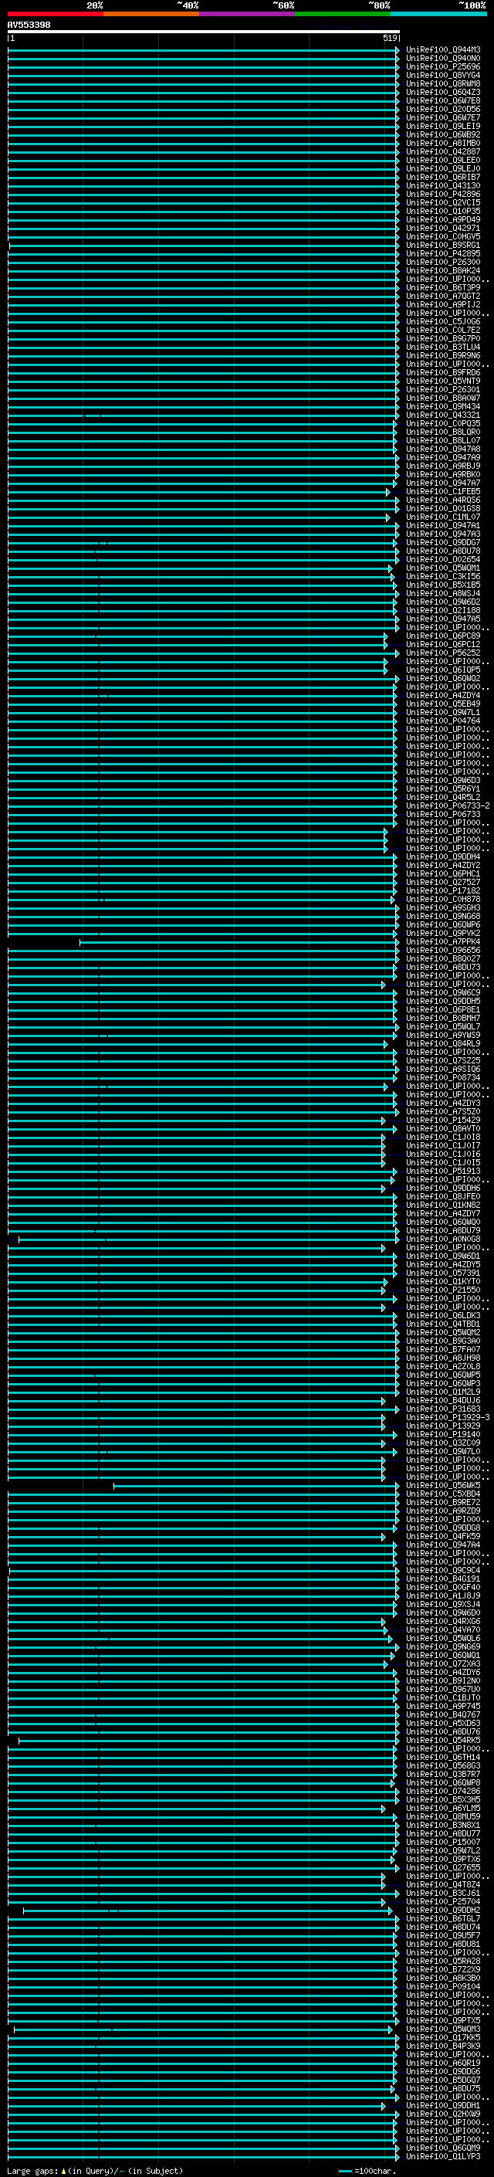Viewport: 494px width, 2177px height.
Task: Select hit label UniRef100_A9SGH3
Action: tap(443, 907)
